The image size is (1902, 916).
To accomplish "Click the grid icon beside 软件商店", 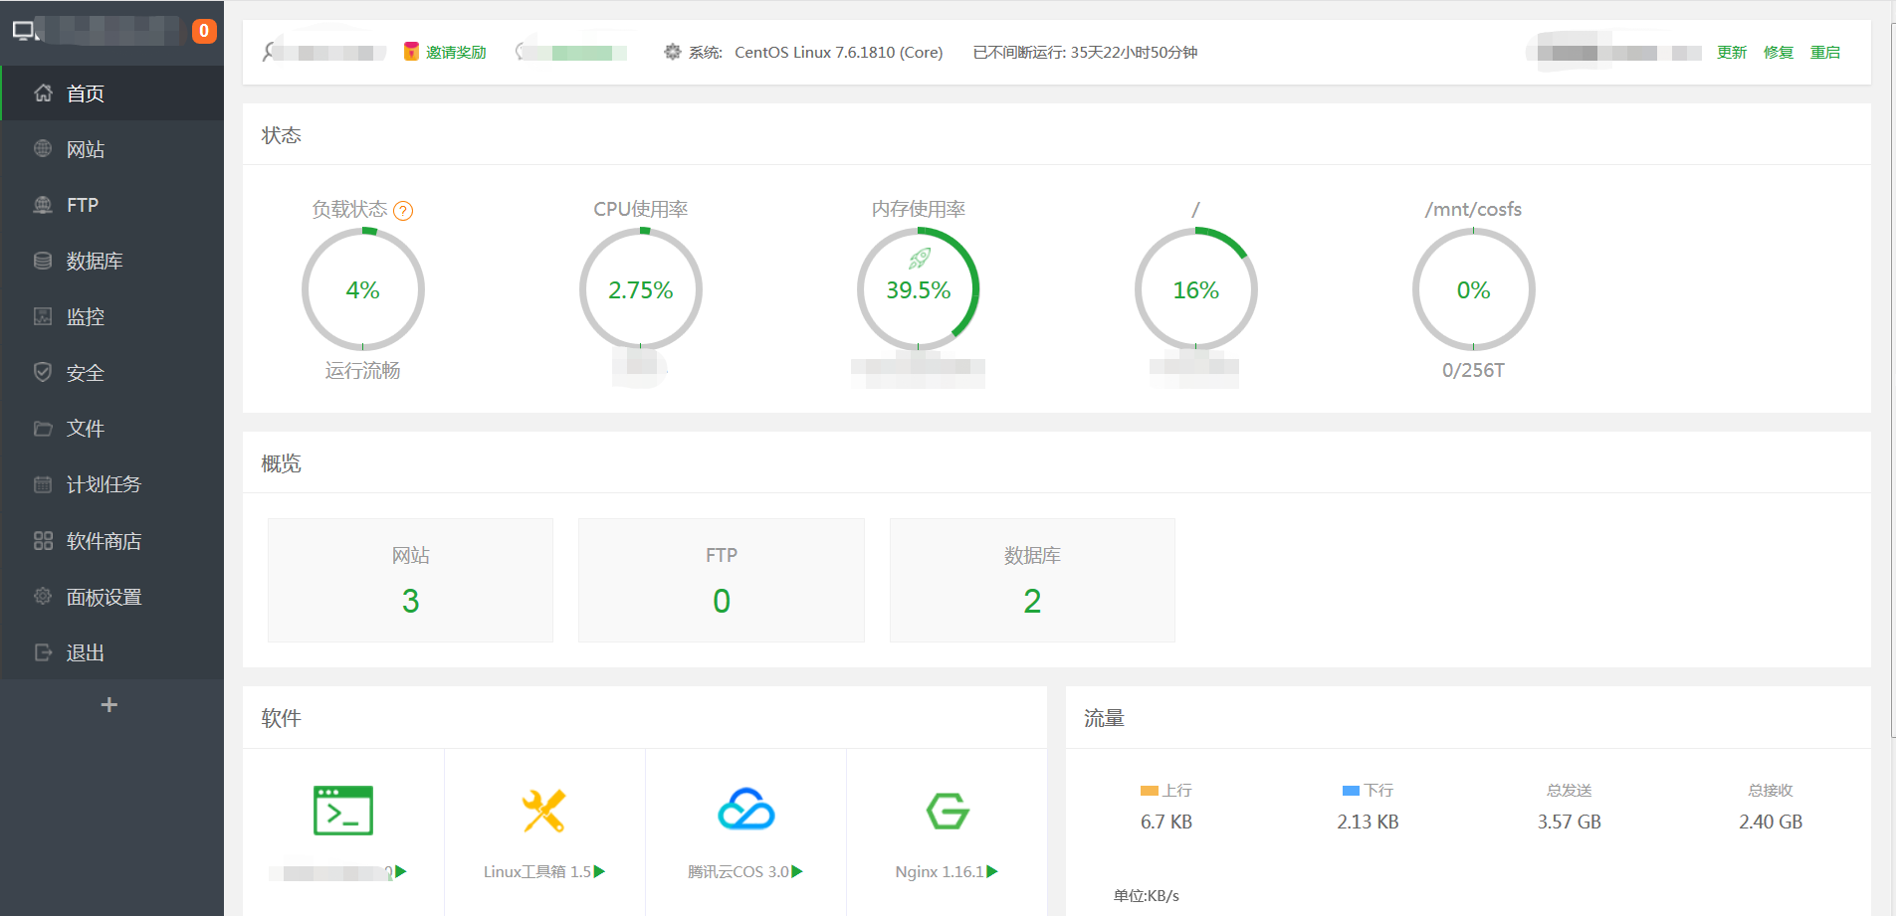I will [43, 541].
